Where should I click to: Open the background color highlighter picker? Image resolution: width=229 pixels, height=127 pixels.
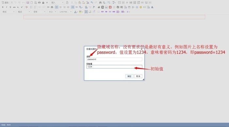pos(81,12)
